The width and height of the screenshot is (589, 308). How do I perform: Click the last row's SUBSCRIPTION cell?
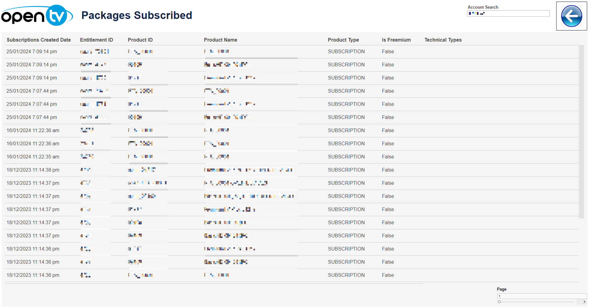coord(346,275)
